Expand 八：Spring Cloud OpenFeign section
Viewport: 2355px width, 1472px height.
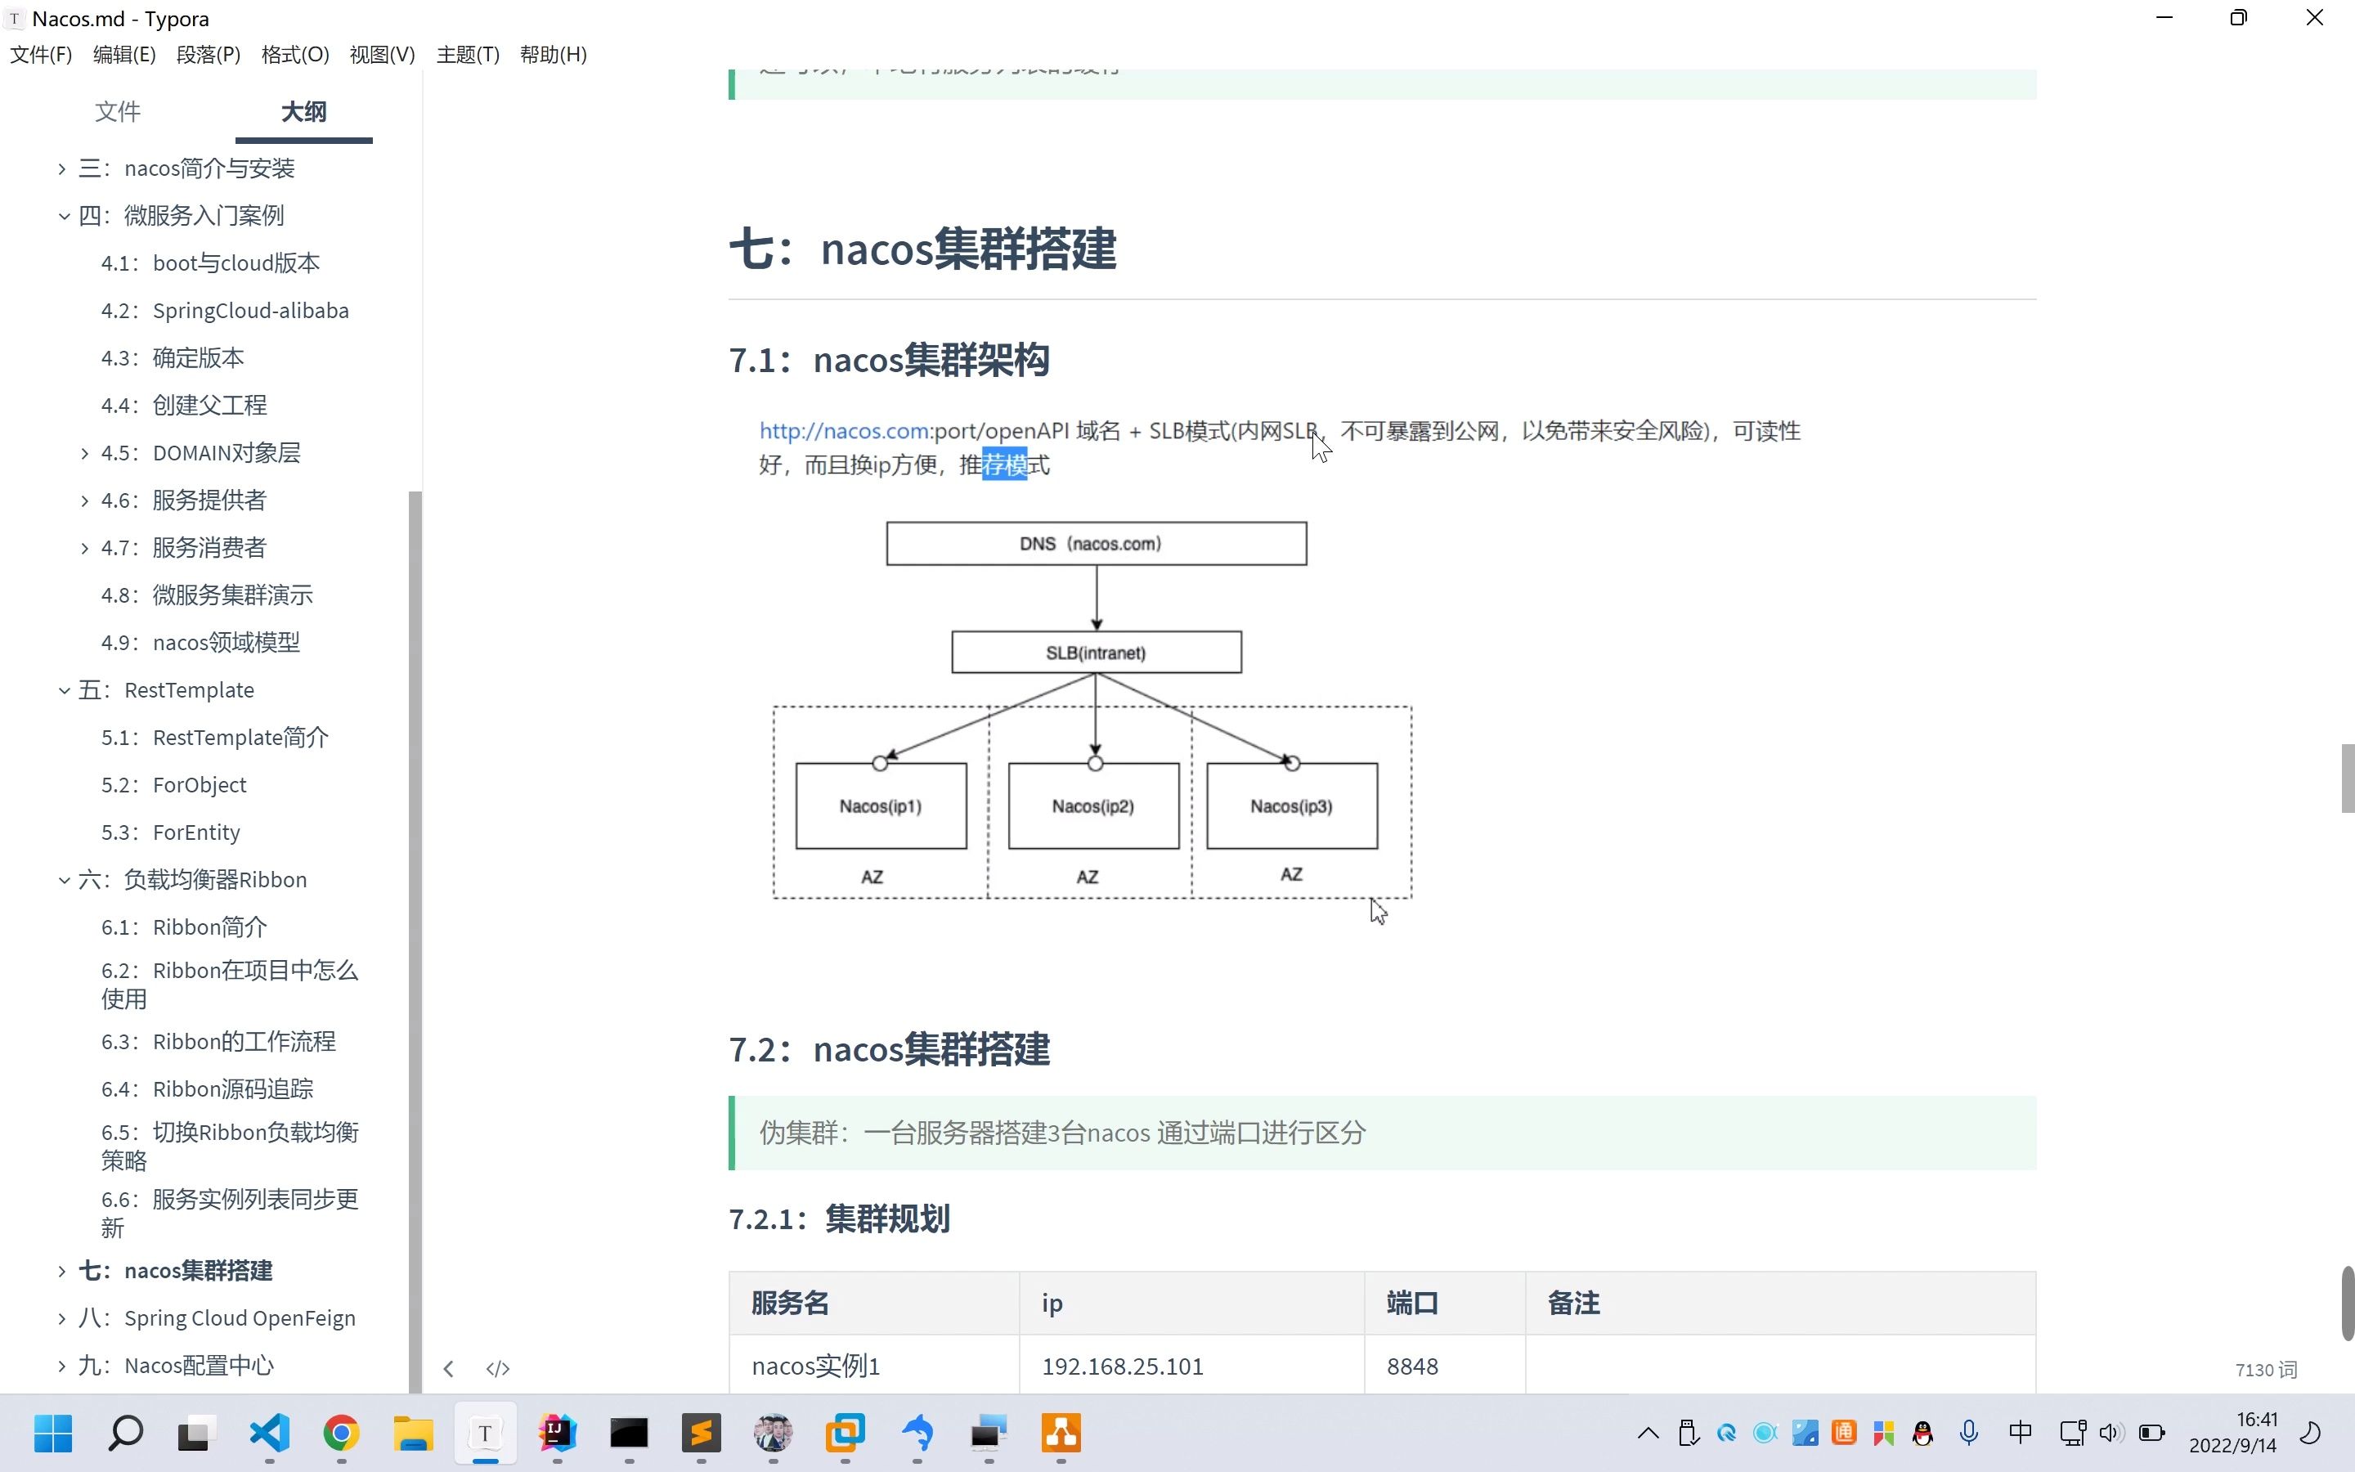[61, 1318]
